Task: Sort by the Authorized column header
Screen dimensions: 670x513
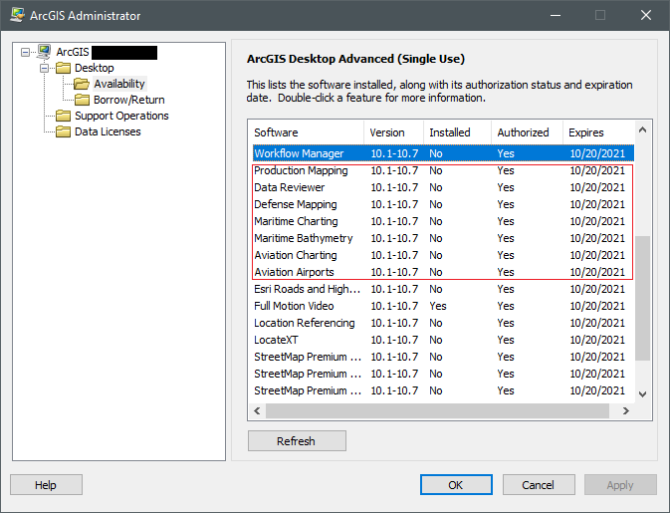Action: (x=527, y=132)
